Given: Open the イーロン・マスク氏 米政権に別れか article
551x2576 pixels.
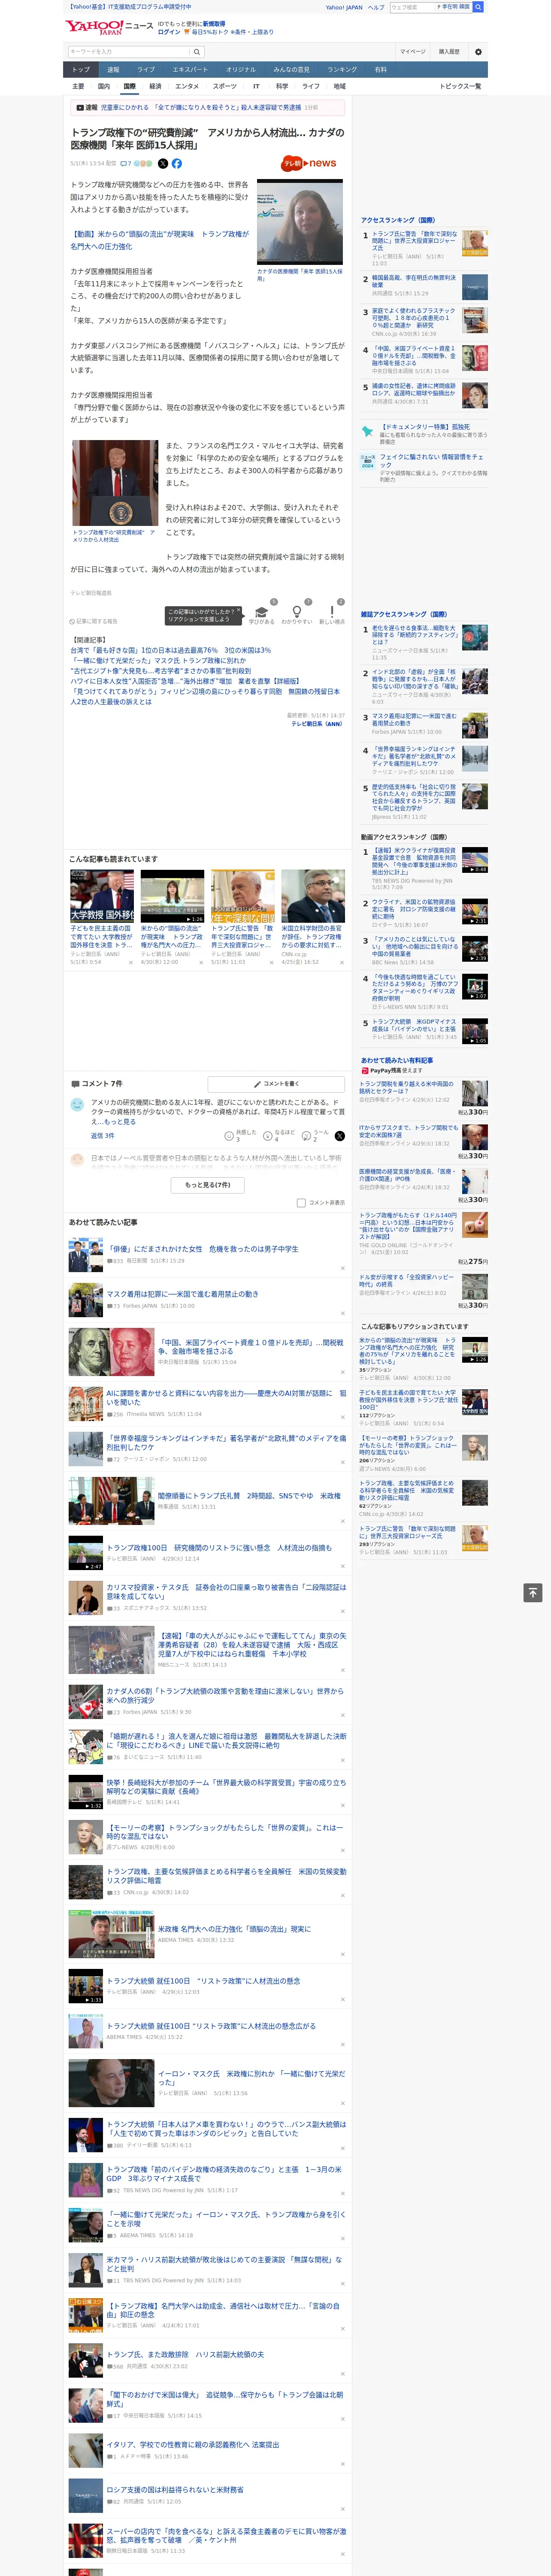Looking at the screenshot, I should pos(251,2078).
